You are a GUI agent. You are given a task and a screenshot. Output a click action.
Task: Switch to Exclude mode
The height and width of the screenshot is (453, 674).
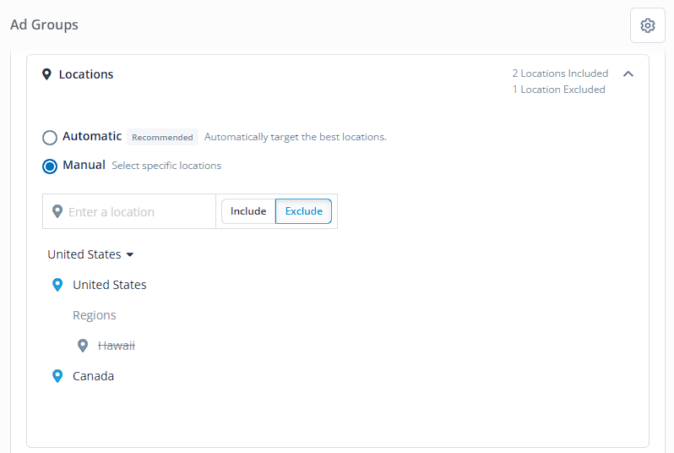303,211
